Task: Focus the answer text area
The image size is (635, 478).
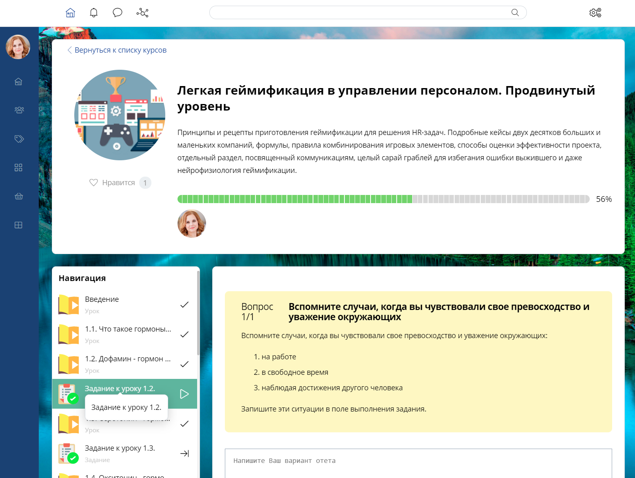Action: [418, 463]
